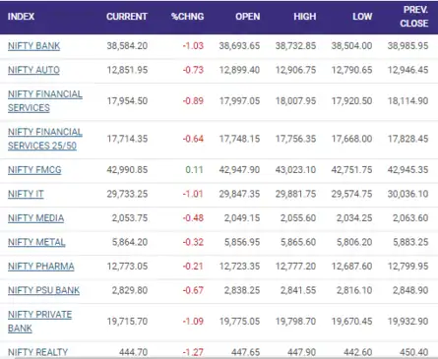Open the NIFTY BANK index link
This screenshot has height=359, width=438.
pos(34,46)
